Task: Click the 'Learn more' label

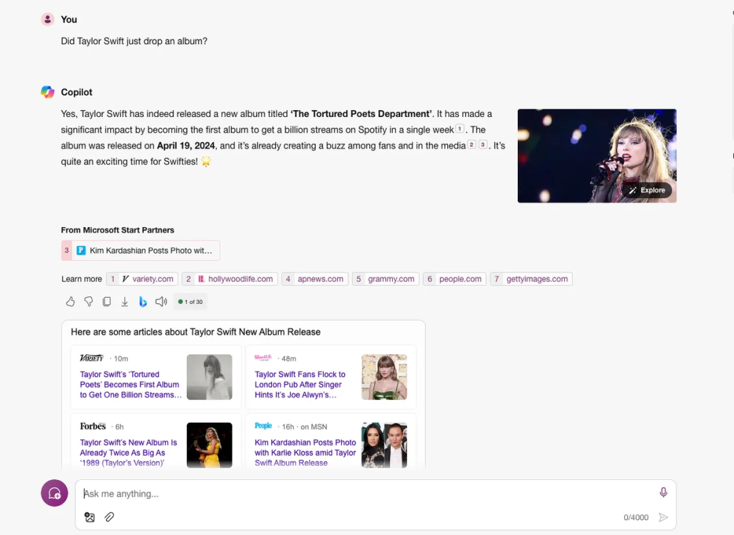Action: point(82,279)
